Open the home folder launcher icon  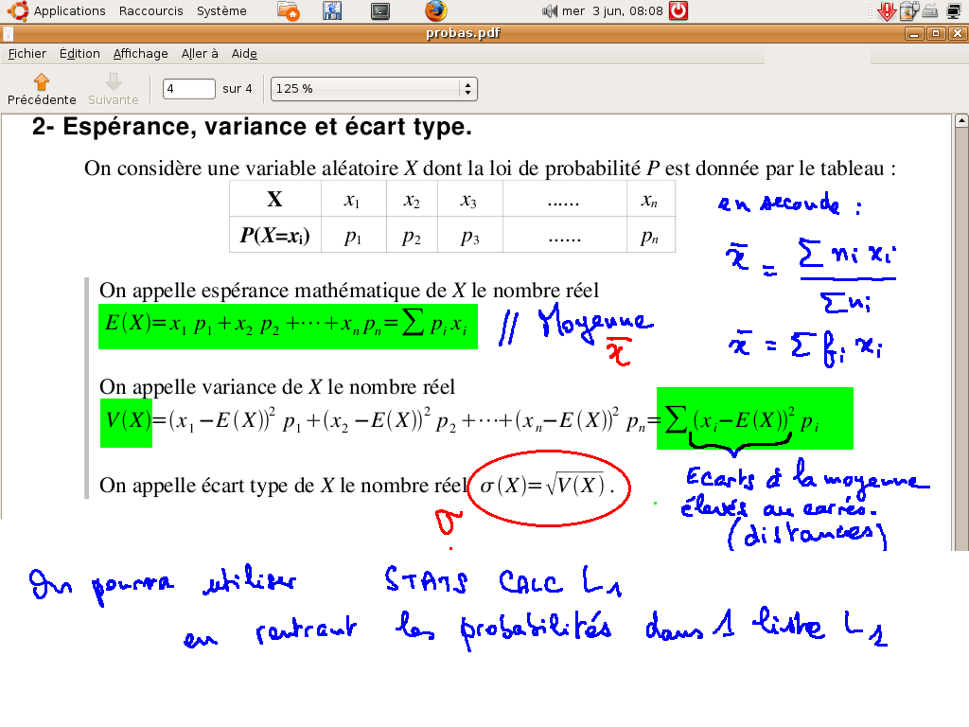coord(290,10)
